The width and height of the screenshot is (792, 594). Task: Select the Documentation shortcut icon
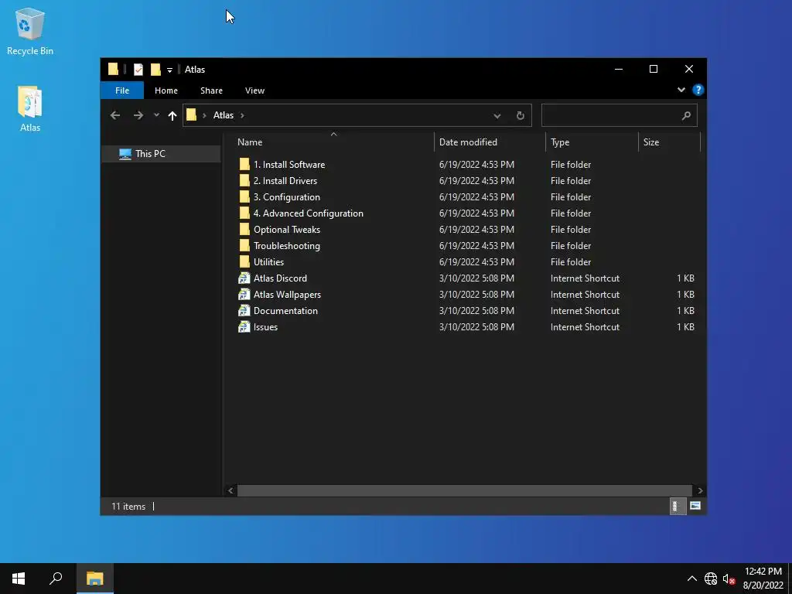pos(244,310)
